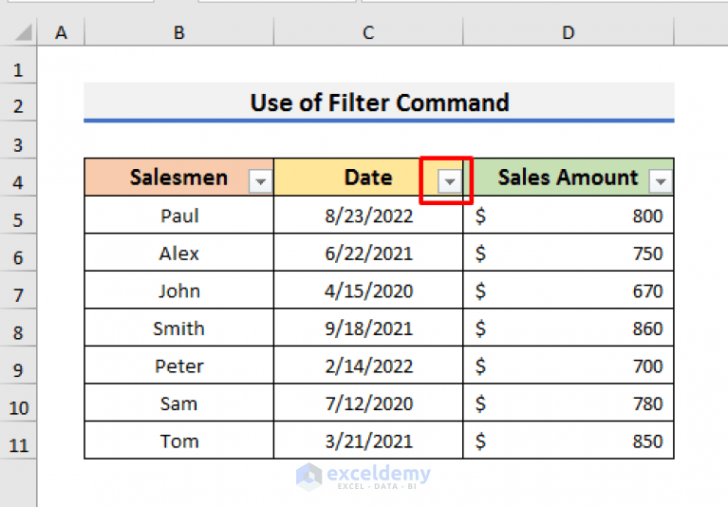Open the Salesmen filter dropdown

tap(260, 181)
